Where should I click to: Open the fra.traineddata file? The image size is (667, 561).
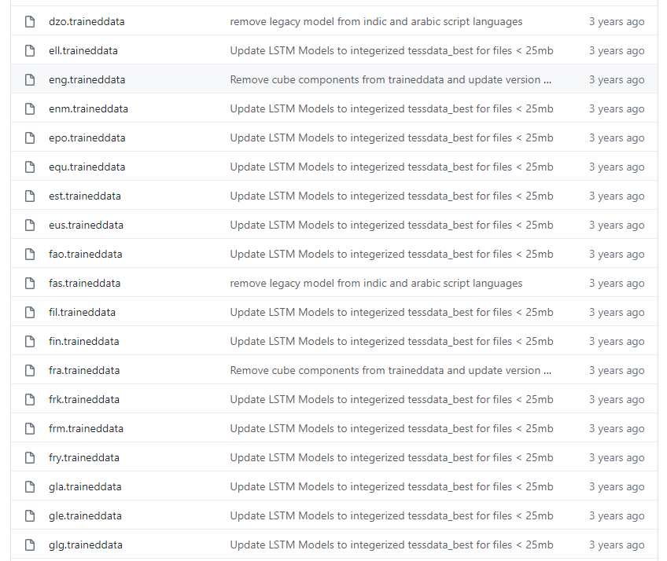click(84, 370)
